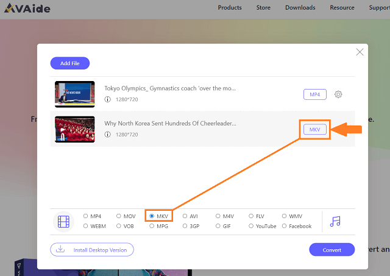The width and height of the screenshot is (390, 276).
Task: Select VOB output format
Action: coord(119,226)
